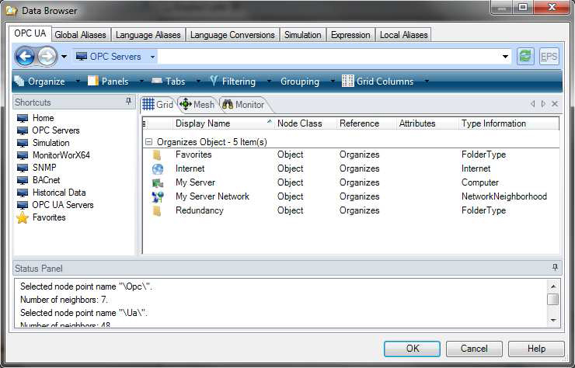This screenshot has height=368, width=575.
Task: Click the green refresh icon
Action: [x=525, y=57]
